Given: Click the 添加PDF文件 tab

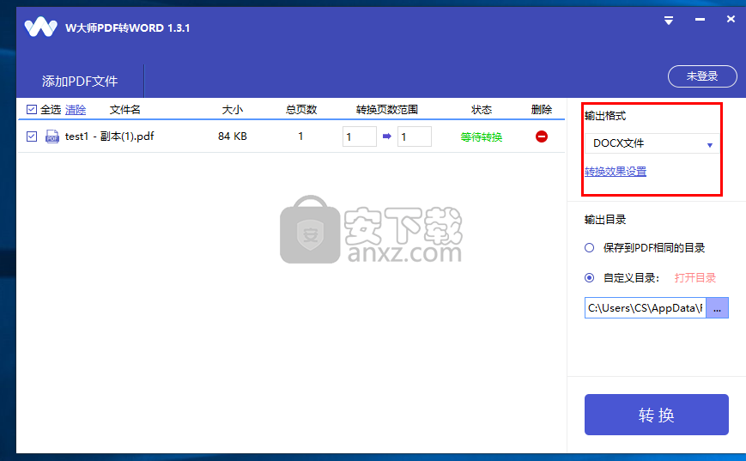Looking at the screenshot, I should 80,82.
